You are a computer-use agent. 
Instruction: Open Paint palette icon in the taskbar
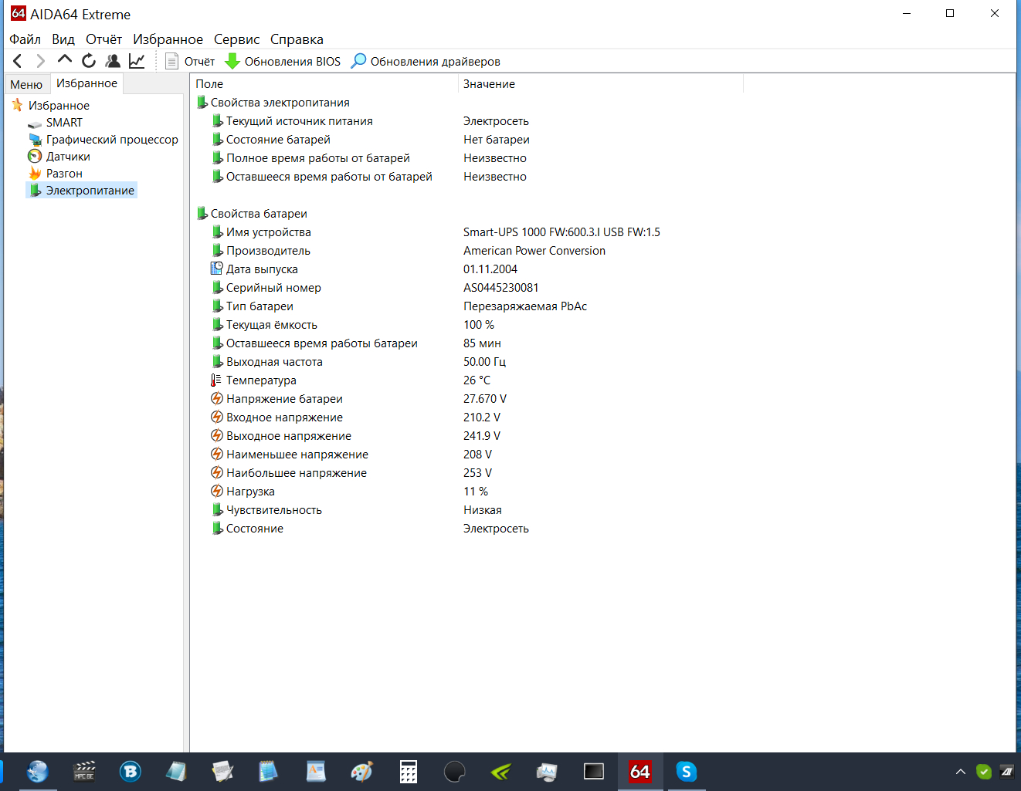pyautogui.click(x=361, y=772)
